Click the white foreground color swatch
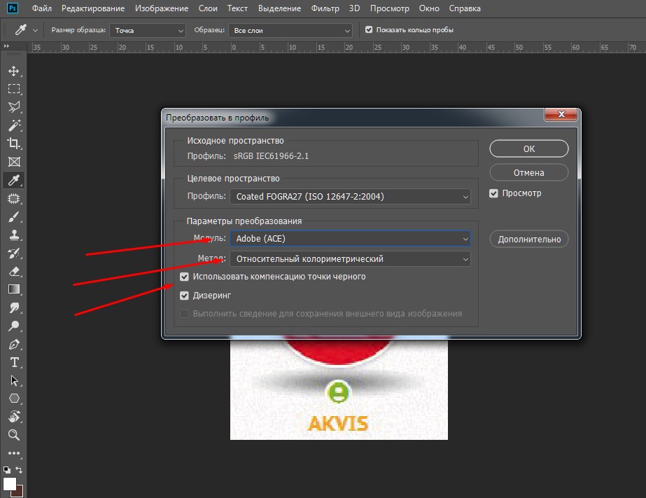Screen dimensions: 646x498 [x=9, y=483]
